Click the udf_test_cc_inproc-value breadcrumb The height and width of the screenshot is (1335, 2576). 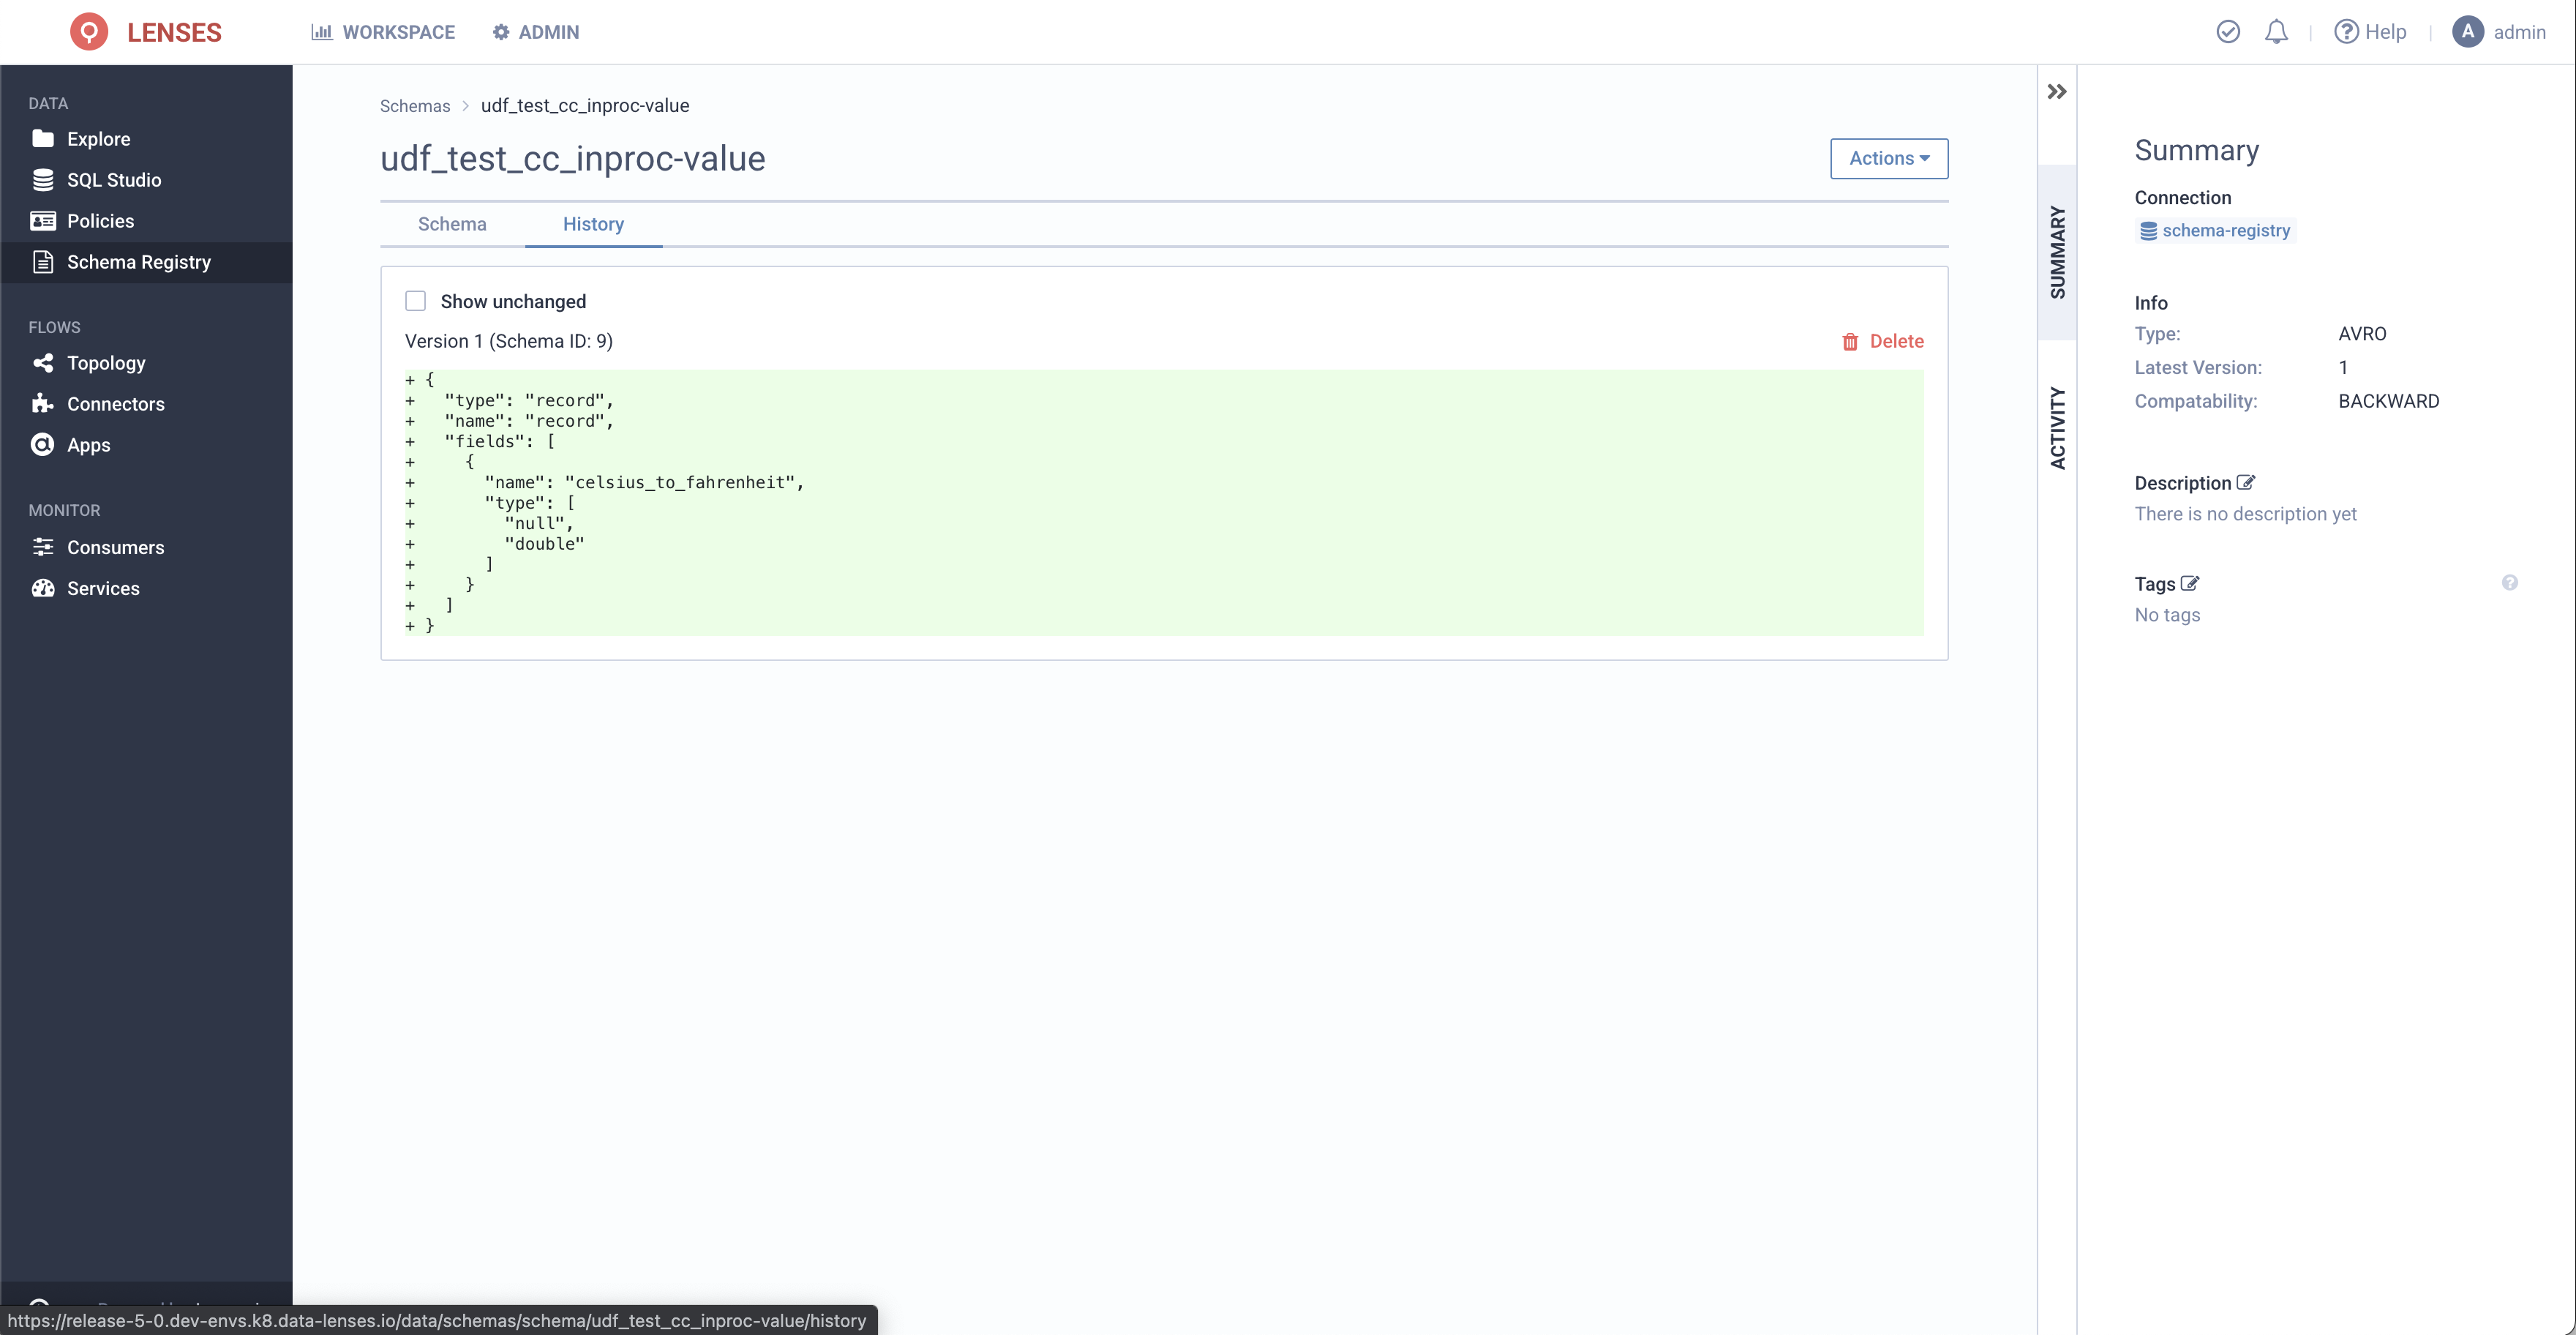(x=585, y=106)
